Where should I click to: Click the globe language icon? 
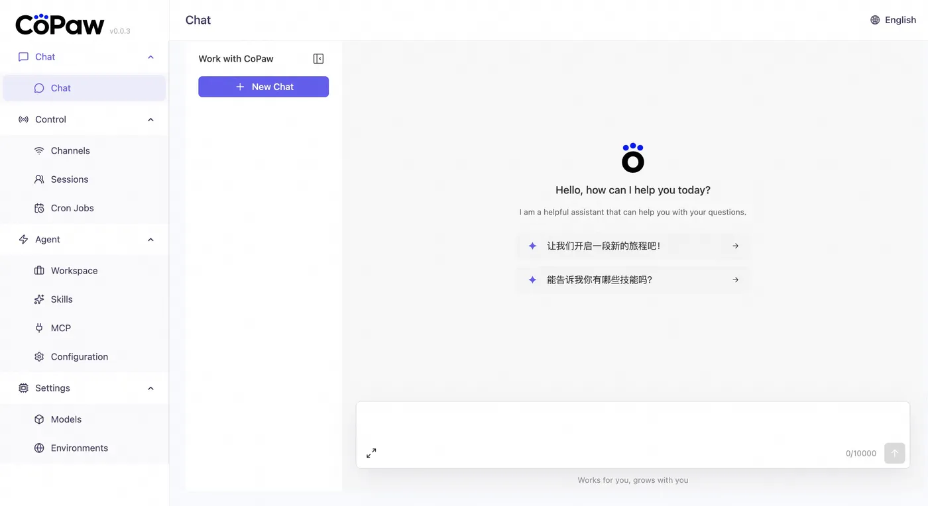[875, 20]
